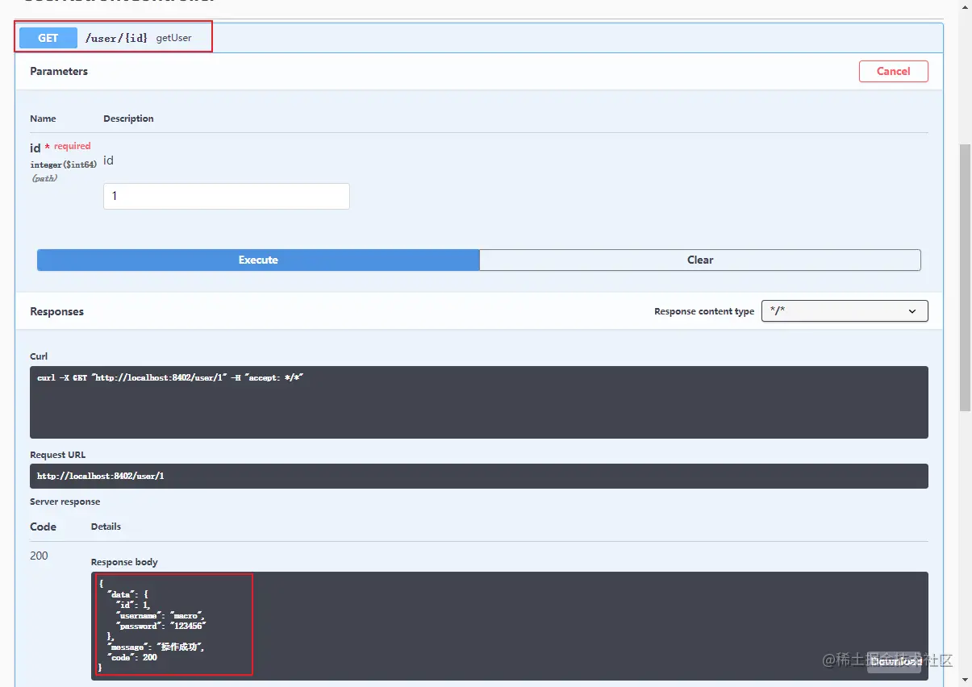972x687 pixels.
Task: Click the blue GET method badge
Action: [48, 38]
